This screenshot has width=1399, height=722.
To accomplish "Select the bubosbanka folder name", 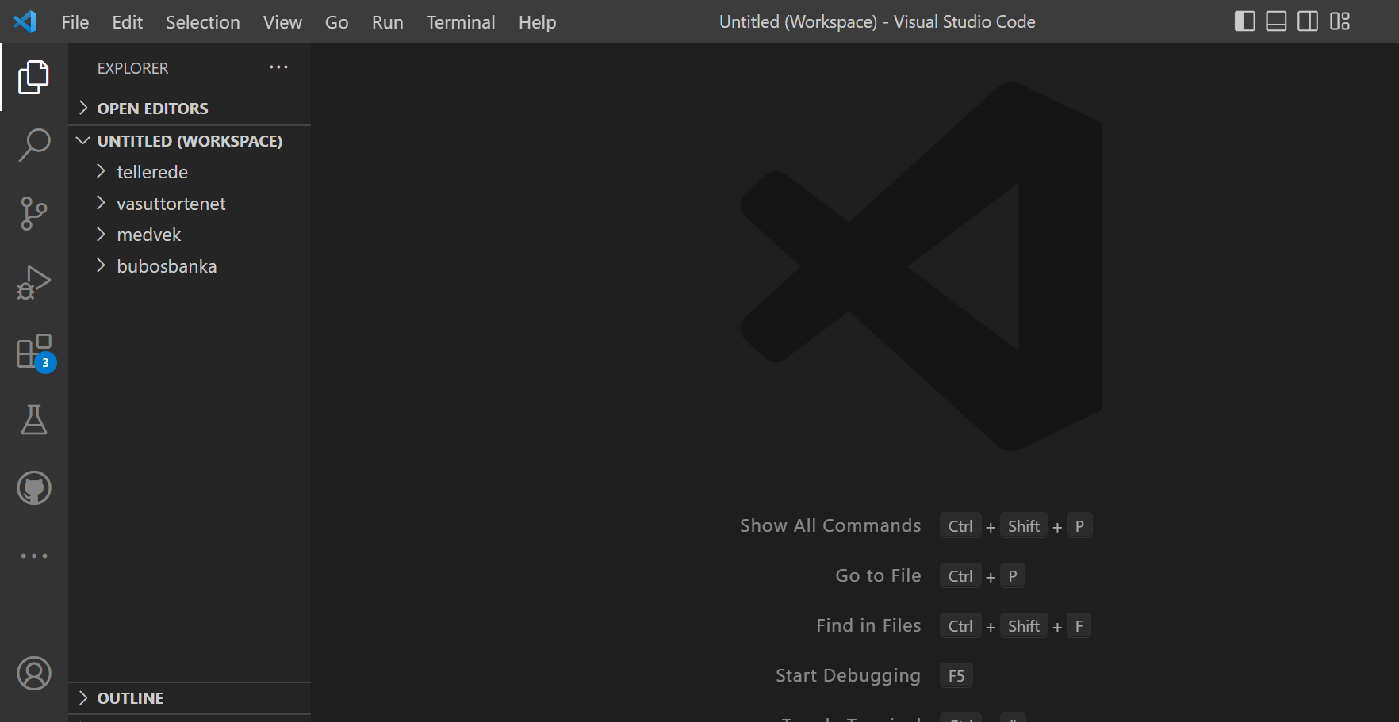I will 167,266.
